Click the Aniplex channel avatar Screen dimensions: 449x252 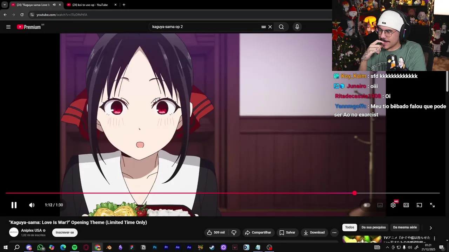click(14, 232)
